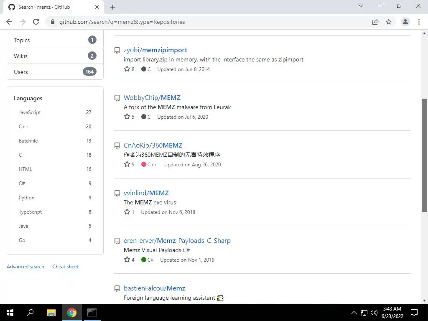Click scrollbar up arrow
Screen dimensions: 428x321
tap(424, 33)
